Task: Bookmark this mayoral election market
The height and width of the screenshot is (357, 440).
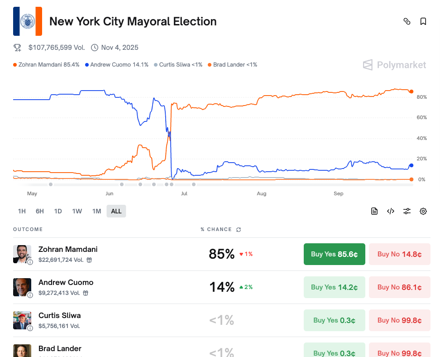Action: tap(423, 21)
